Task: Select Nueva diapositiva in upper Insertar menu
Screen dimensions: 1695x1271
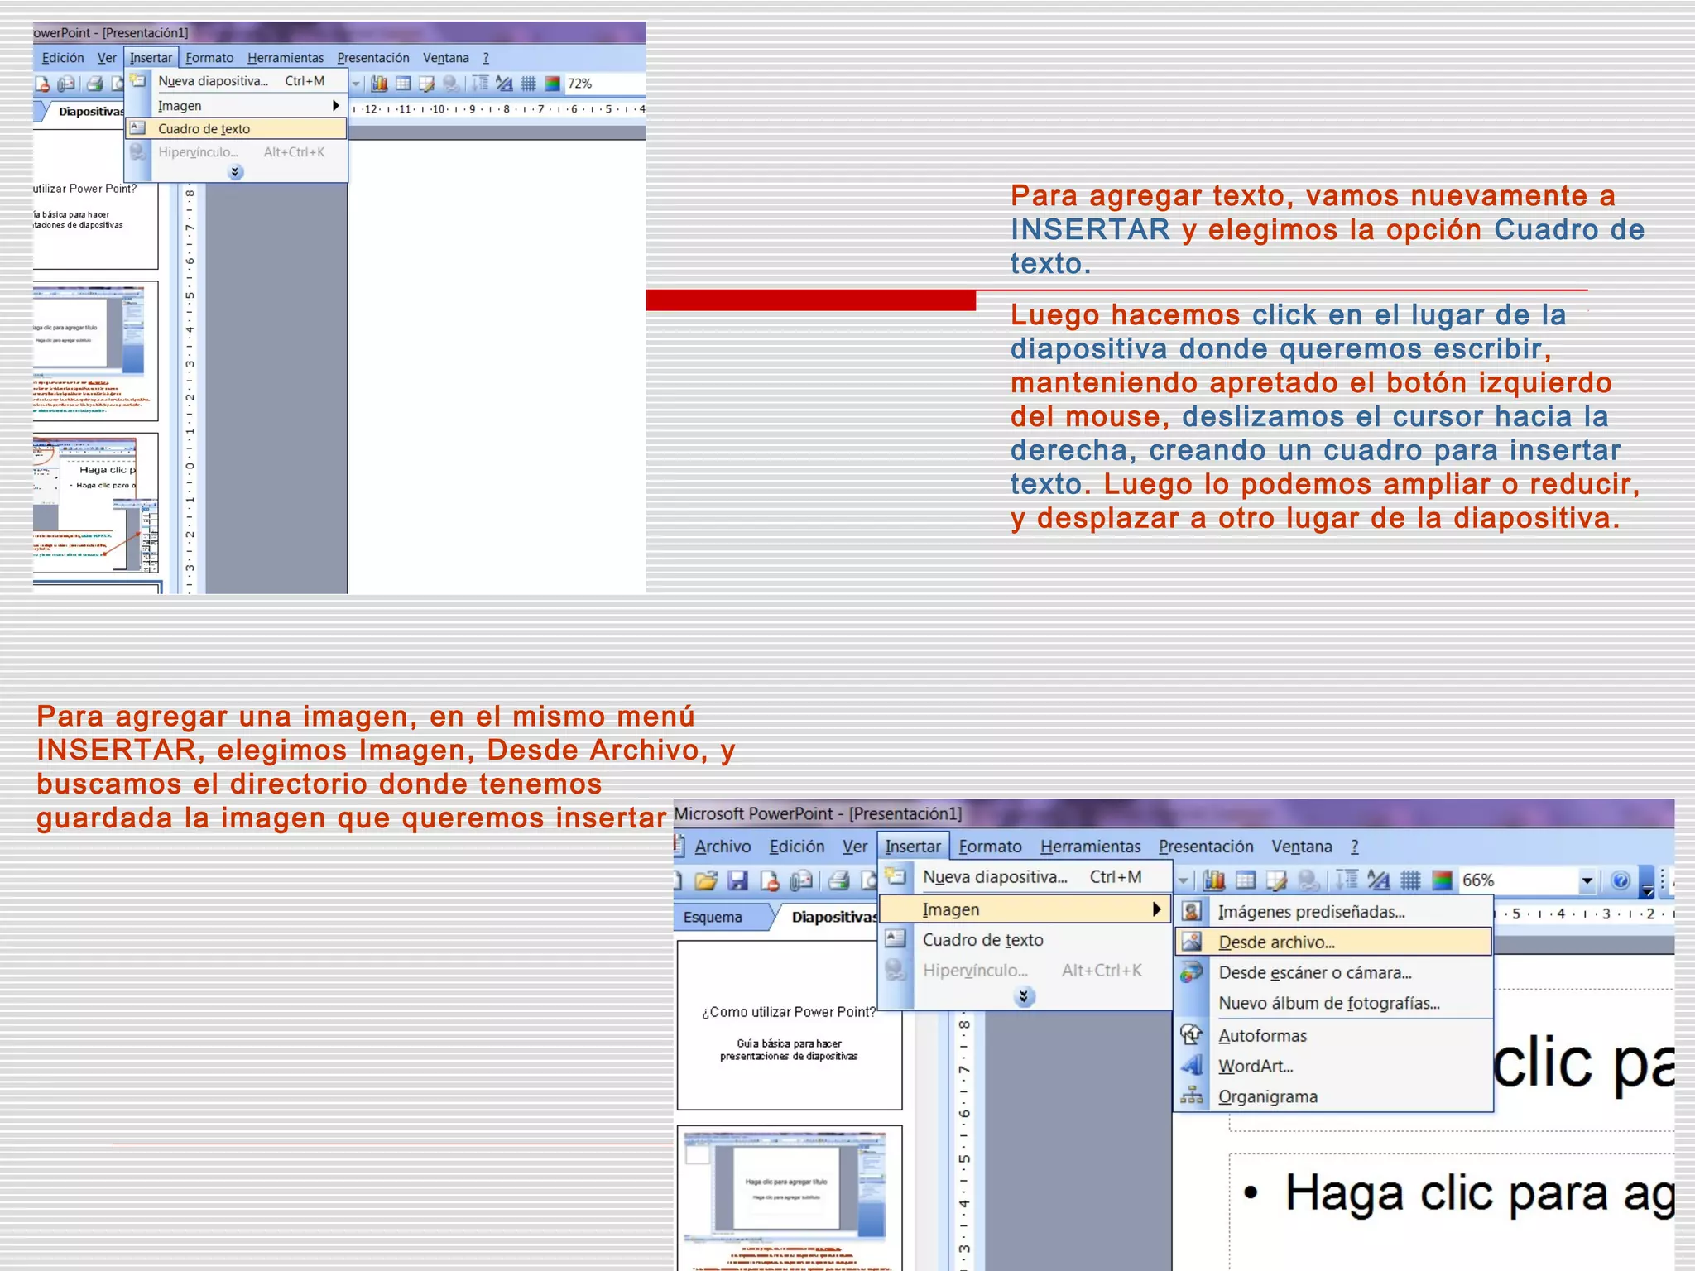Action: pos(236,81)
